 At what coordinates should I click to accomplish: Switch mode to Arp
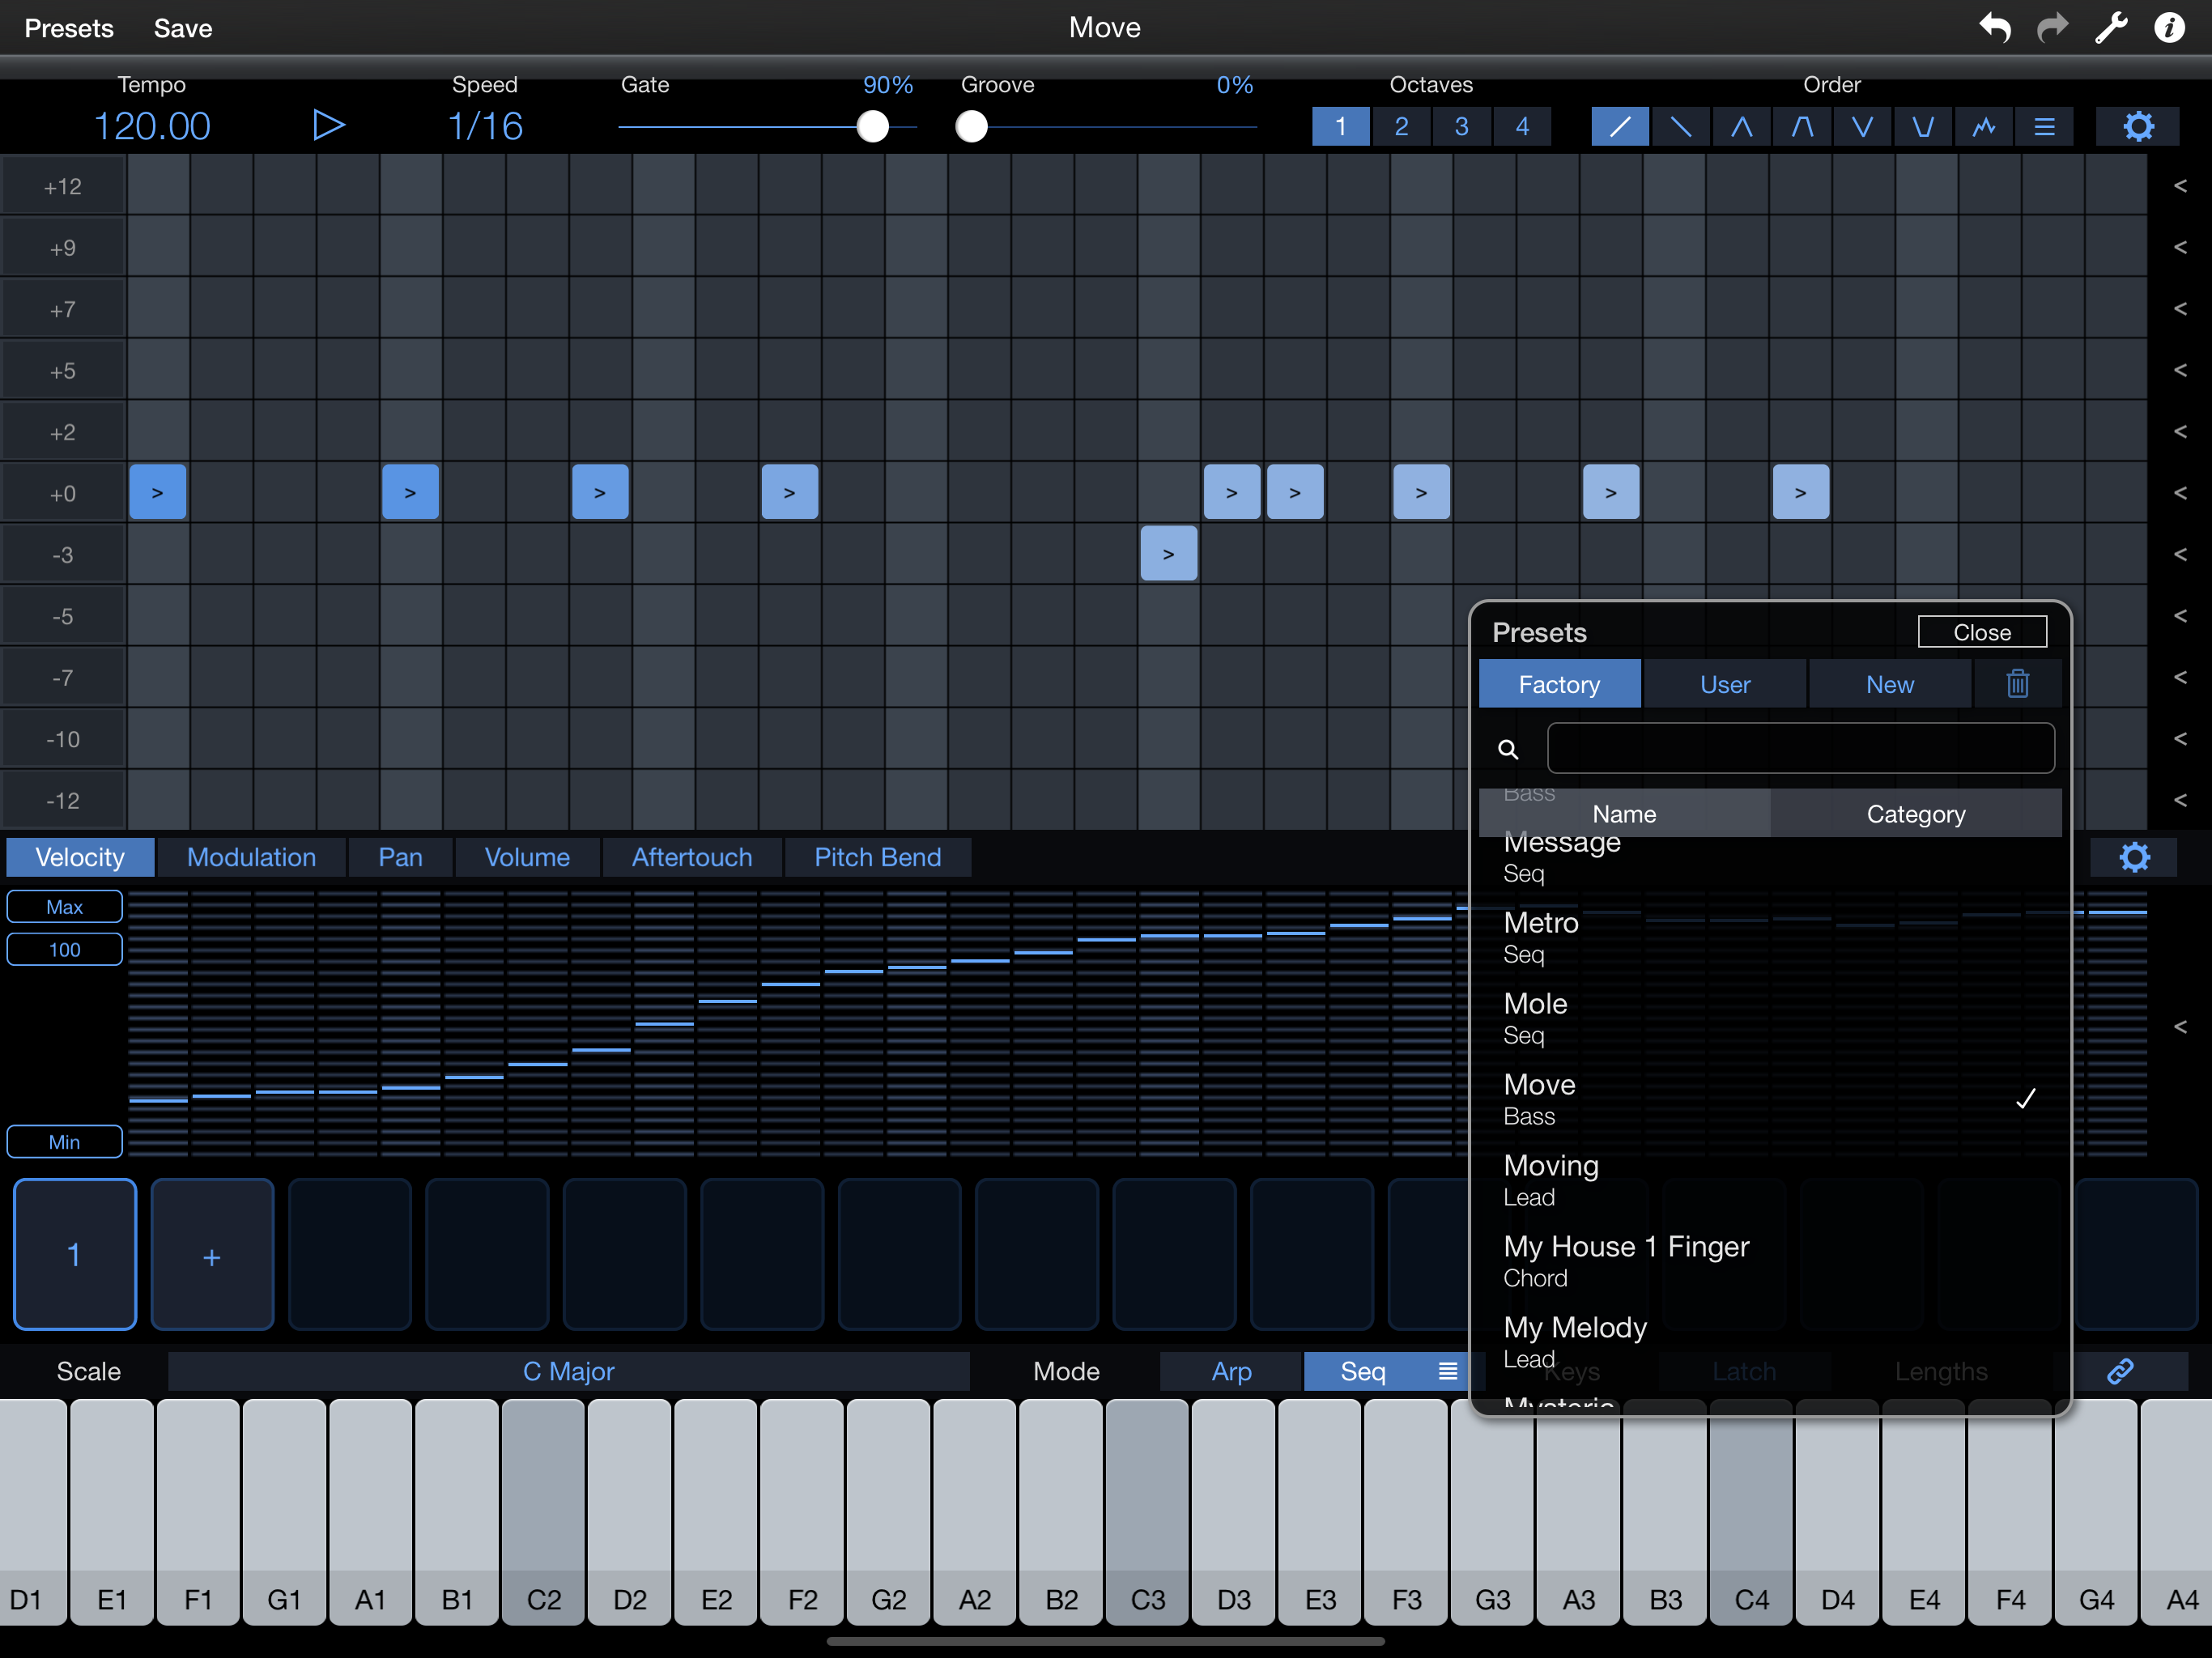[1231, 1371]
